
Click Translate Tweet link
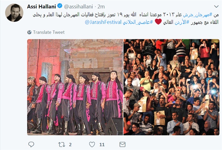(49, 32)
